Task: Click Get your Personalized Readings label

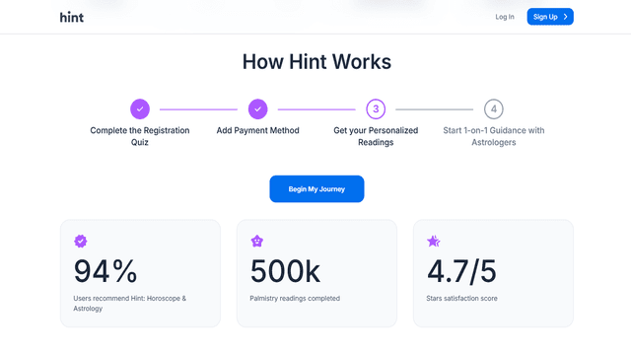Action: [x=376, y=136]
